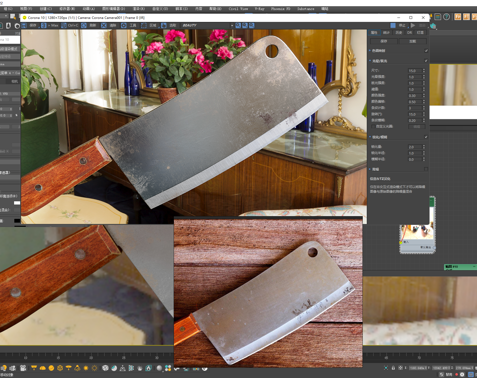Open the tools (工具) gear icon
Image resolution: width=477 pixels, height=378 pixels.
point(124,25)
